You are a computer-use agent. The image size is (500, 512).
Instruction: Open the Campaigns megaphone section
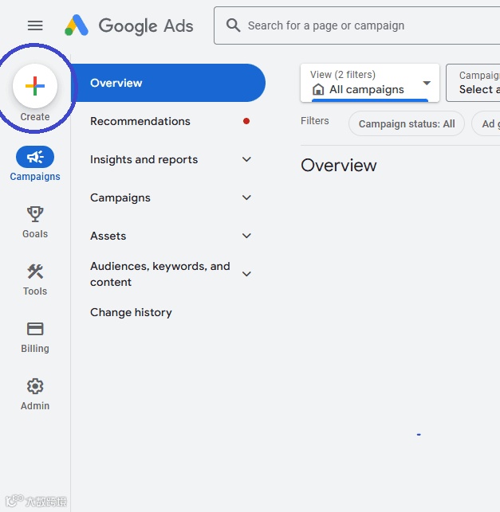click(x=35, y=163)
